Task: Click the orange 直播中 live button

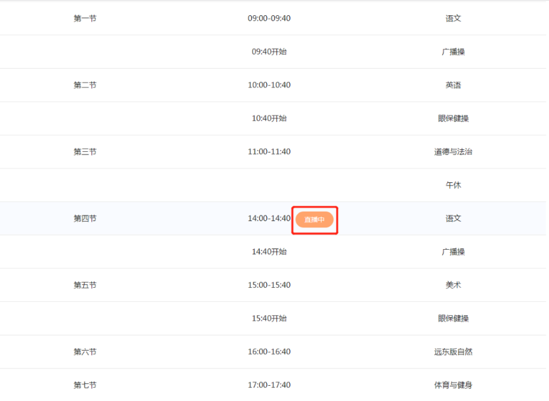Action: 314,220
